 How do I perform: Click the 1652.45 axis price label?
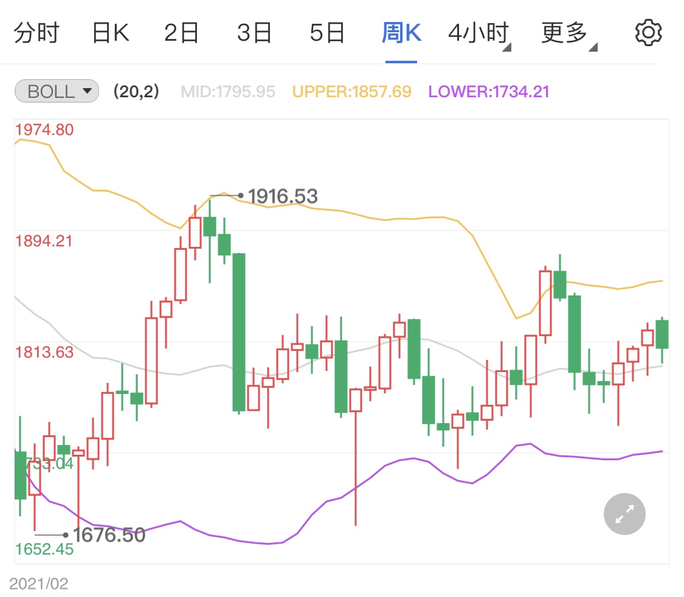[44, 549]
